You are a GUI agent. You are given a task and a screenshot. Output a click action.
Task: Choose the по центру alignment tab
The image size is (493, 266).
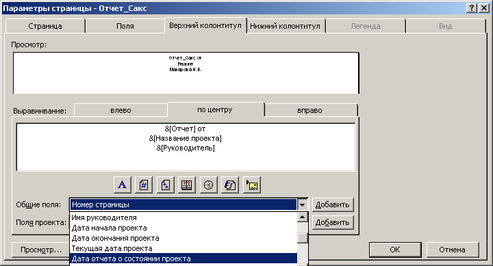point(215,109)
